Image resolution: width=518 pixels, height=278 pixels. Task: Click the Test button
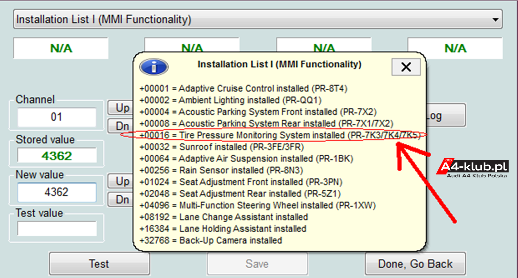pyautogui.click(x=99, y=264)
